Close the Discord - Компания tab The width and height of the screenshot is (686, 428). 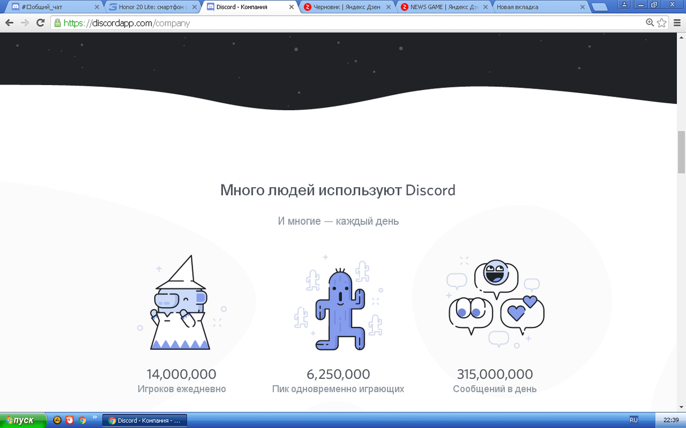click(x=292, y=7)
